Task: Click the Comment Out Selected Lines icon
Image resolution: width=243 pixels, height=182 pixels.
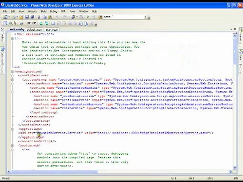Action: coord(41,23)
